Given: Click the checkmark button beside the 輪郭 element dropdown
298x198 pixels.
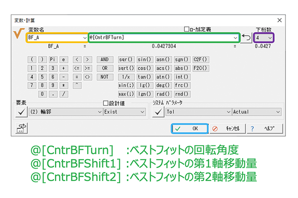Looking at the screenshot, I should tap(21, 112).
